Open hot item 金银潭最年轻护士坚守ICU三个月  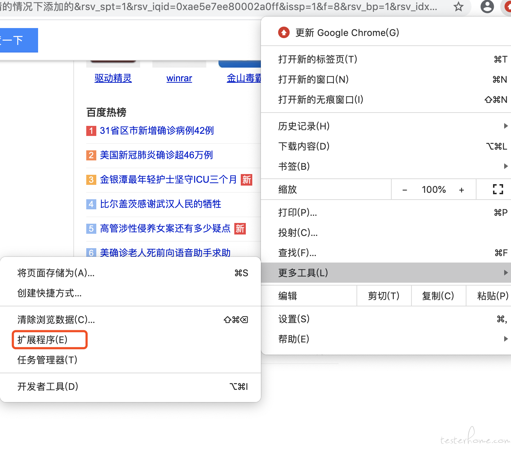click(168, 179)
